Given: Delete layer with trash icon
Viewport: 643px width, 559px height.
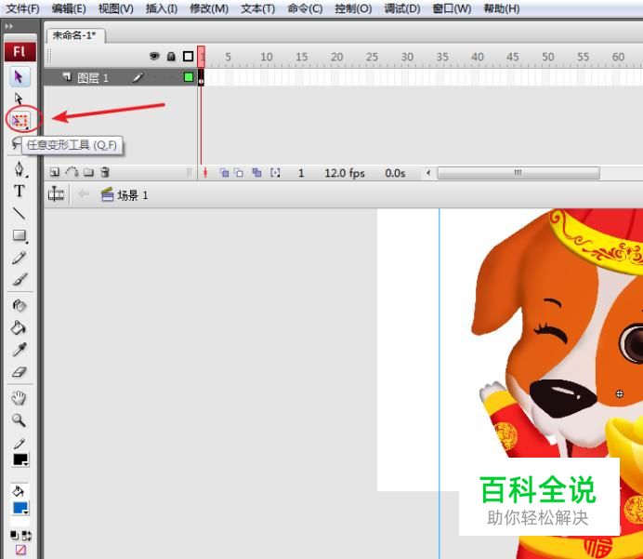Looking at the screenshot, I should click(x=105, y=172).
